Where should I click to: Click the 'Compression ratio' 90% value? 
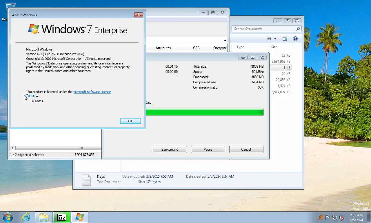click(261, 87)
